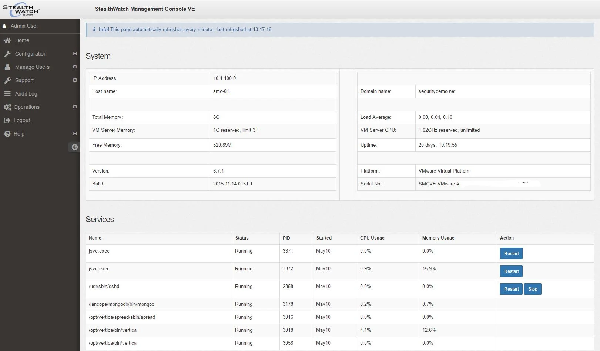Open the Audit Log page
Screen dimensions: 600x351
(x=26, y=94)
